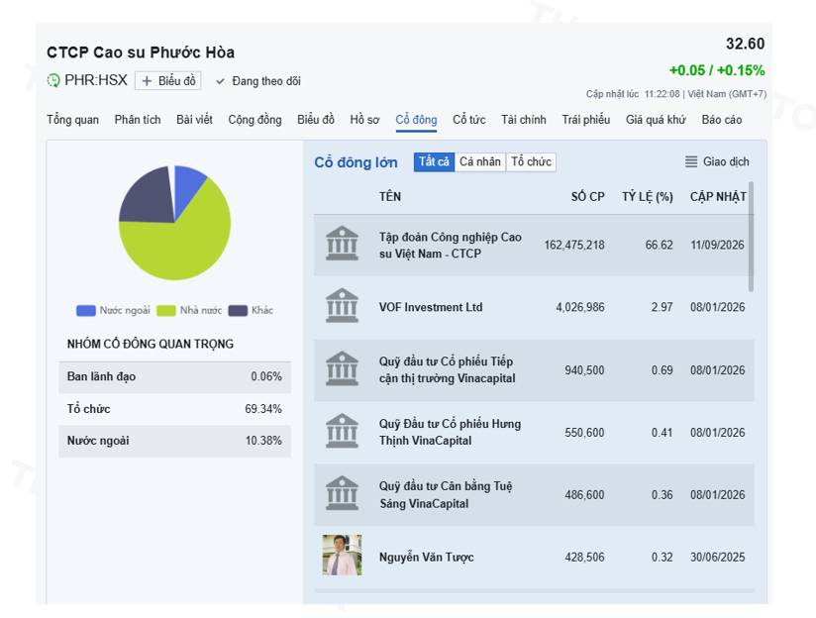Click institution icon for Quỹ Tiếp cận thị trường Vinacapital
The height and width of the screenshot is (618, 816).
342,368
